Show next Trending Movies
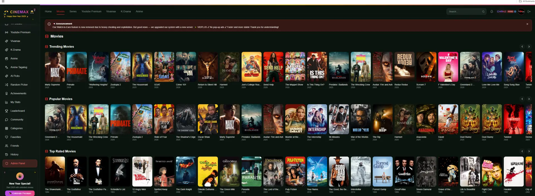The image size is (535, 196). (529, 47)
